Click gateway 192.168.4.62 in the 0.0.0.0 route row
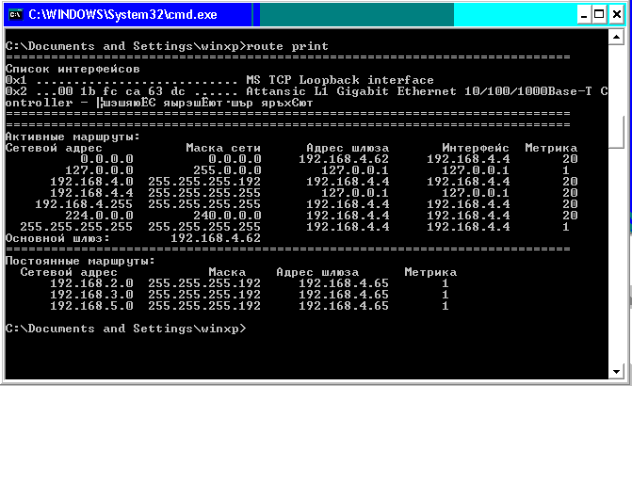 pos(344,159)
